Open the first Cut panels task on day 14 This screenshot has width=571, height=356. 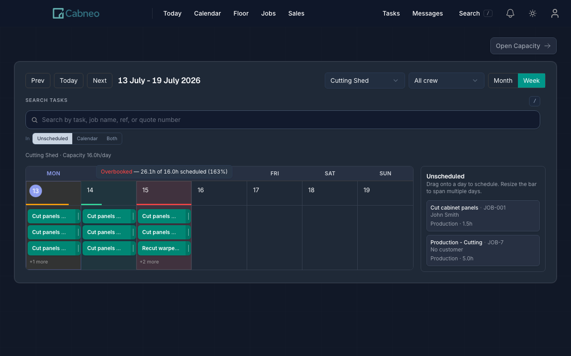109,216
